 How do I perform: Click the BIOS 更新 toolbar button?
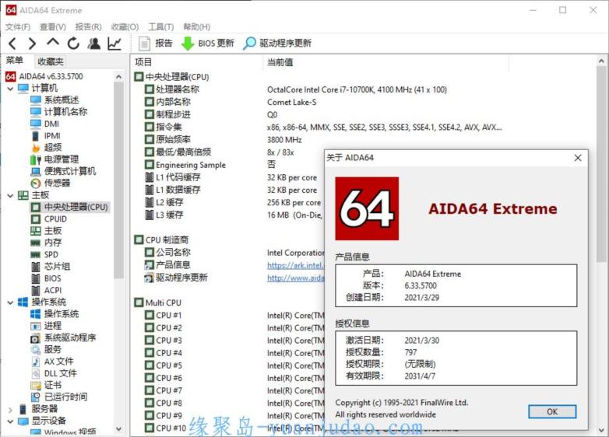click(x=208, y=43)
